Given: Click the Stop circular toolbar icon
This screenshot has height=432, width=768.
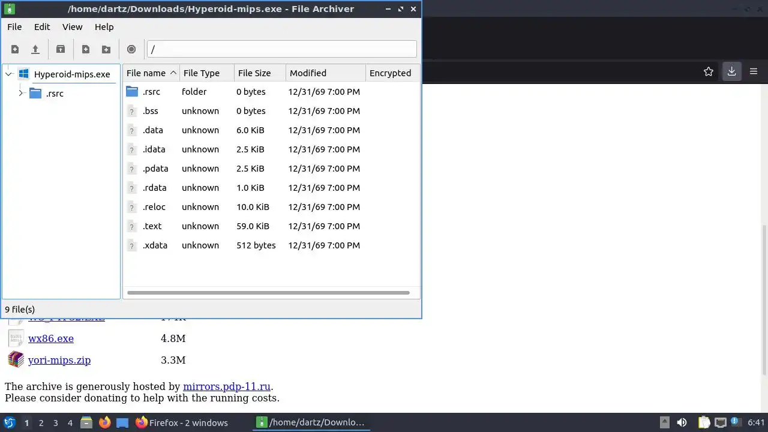Looking at the screenshot, I should click(131, 49).
